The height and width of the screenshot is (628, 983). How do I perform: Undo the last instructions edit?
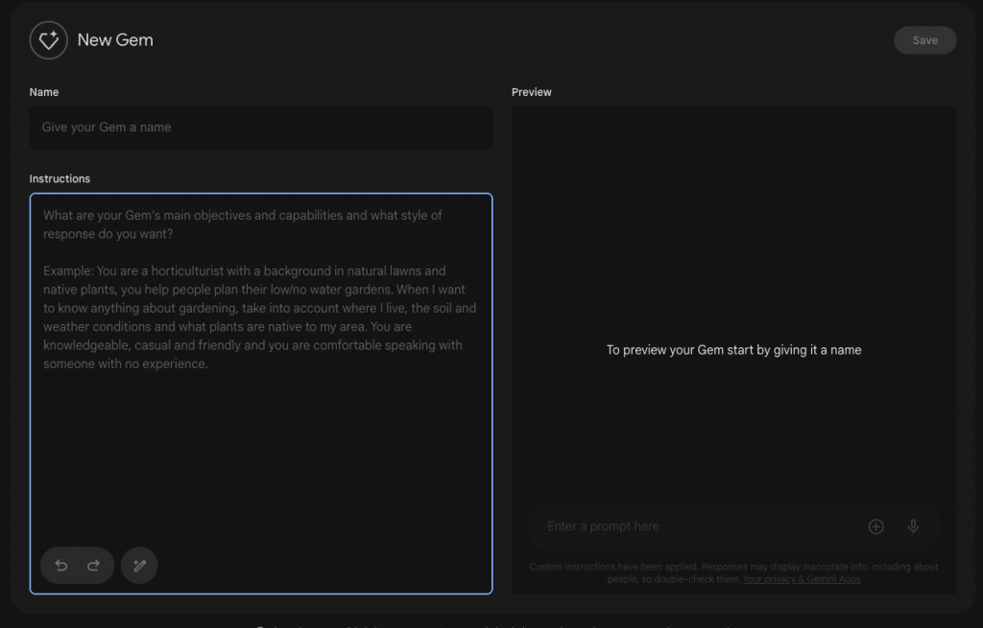(x=60, y=566)
